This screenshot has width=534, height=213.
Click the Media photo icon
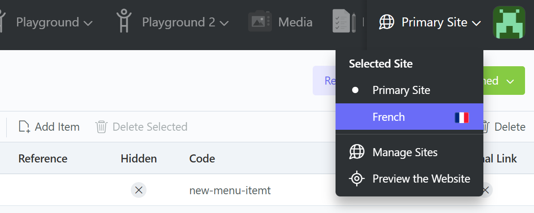[259, 22]
